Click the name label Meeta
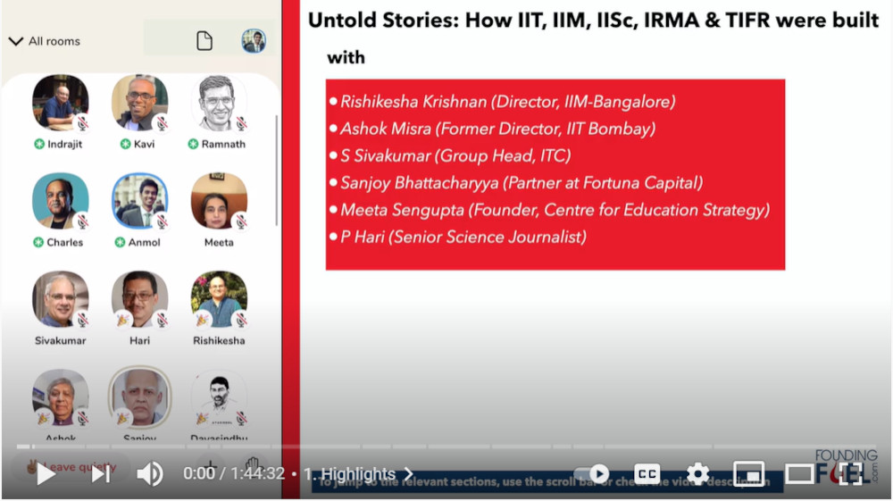Viewport: 893px width, 501px height. click(219, 243)
